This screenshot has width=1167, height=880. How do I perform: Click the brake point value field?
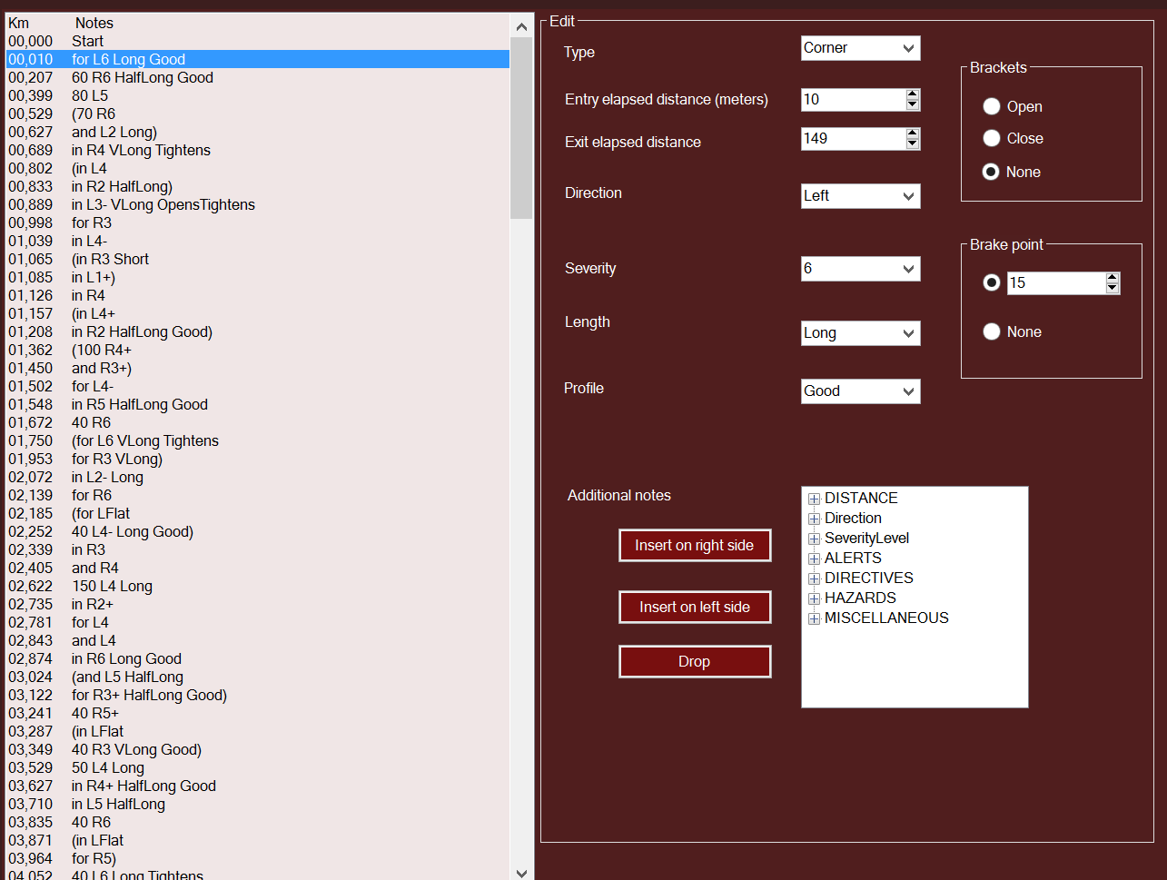[x=1056, y=283]
